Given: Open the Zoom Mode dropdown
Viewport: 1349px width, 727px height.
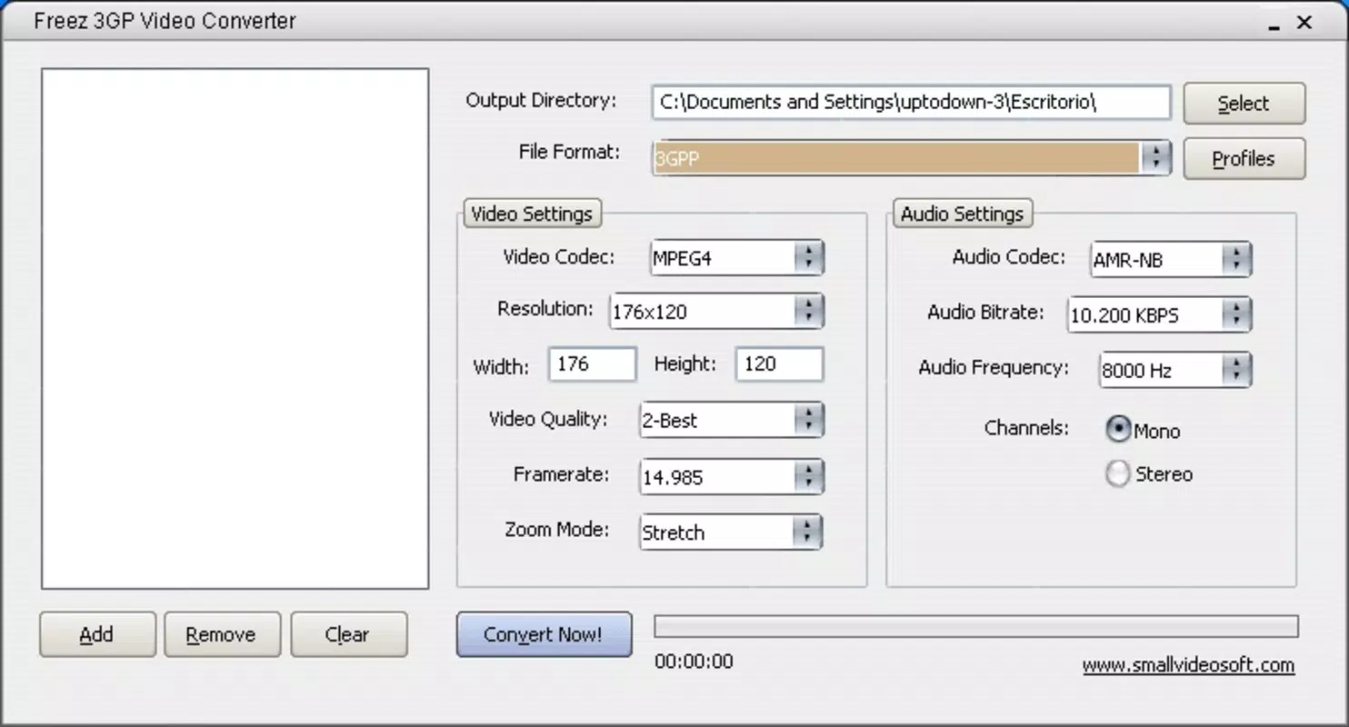Looking at the screenshot, I should 732,533.
